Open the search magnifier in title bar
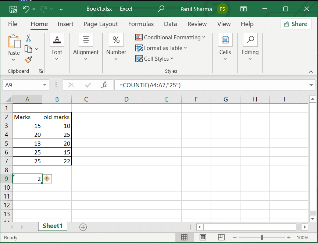This screenshot has height=243, width=318. 161,9
